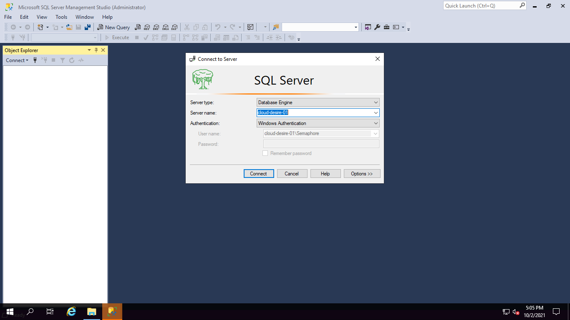Open the Tools menu
The width and height of the screenshot is (570, 320).
pyautogui.click(x=61, y=17)
